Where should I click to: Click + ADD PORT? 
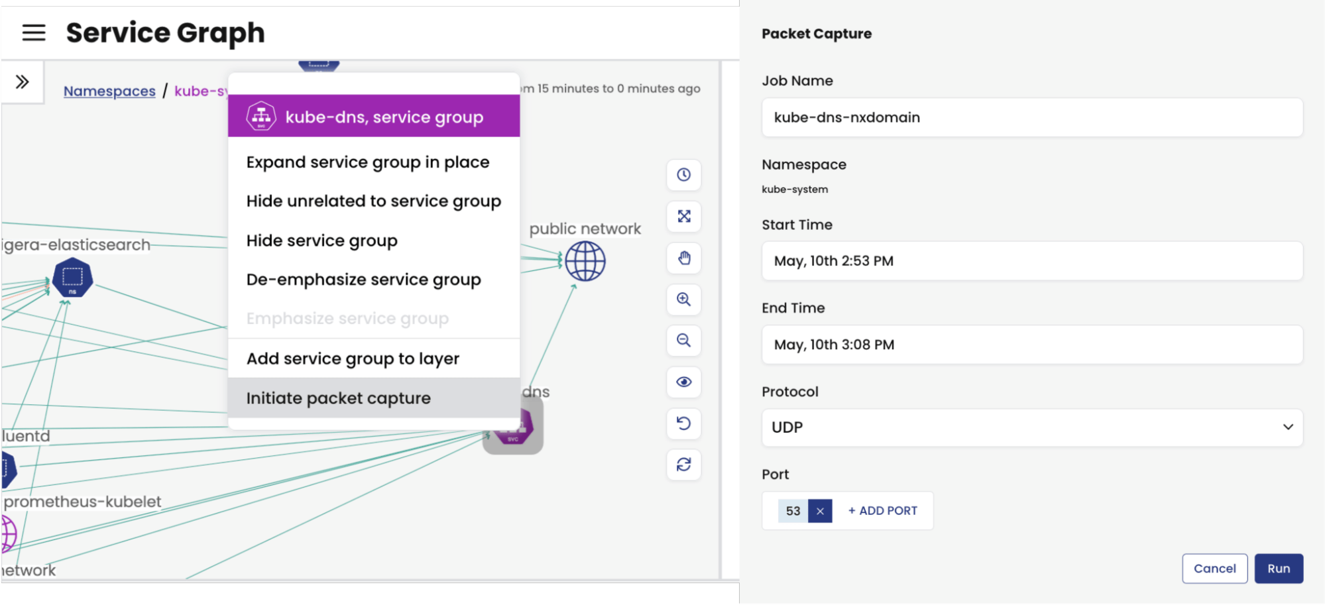883,511
